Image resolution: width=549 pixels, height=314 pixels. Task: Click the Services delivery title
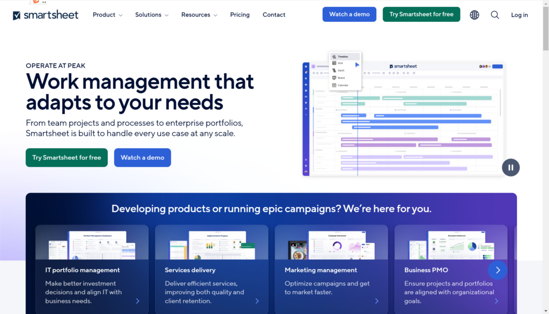click(190, 270)
